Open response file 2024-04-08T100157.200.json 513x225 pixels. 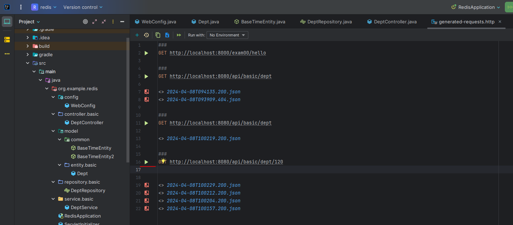tap(204, 208)
